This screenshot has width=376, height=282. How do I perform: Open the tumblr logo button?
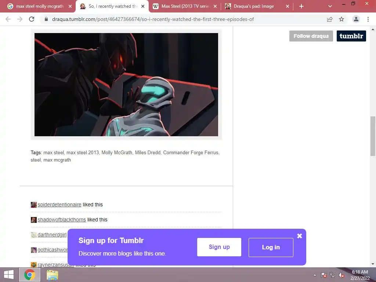(x=351, y=36)
